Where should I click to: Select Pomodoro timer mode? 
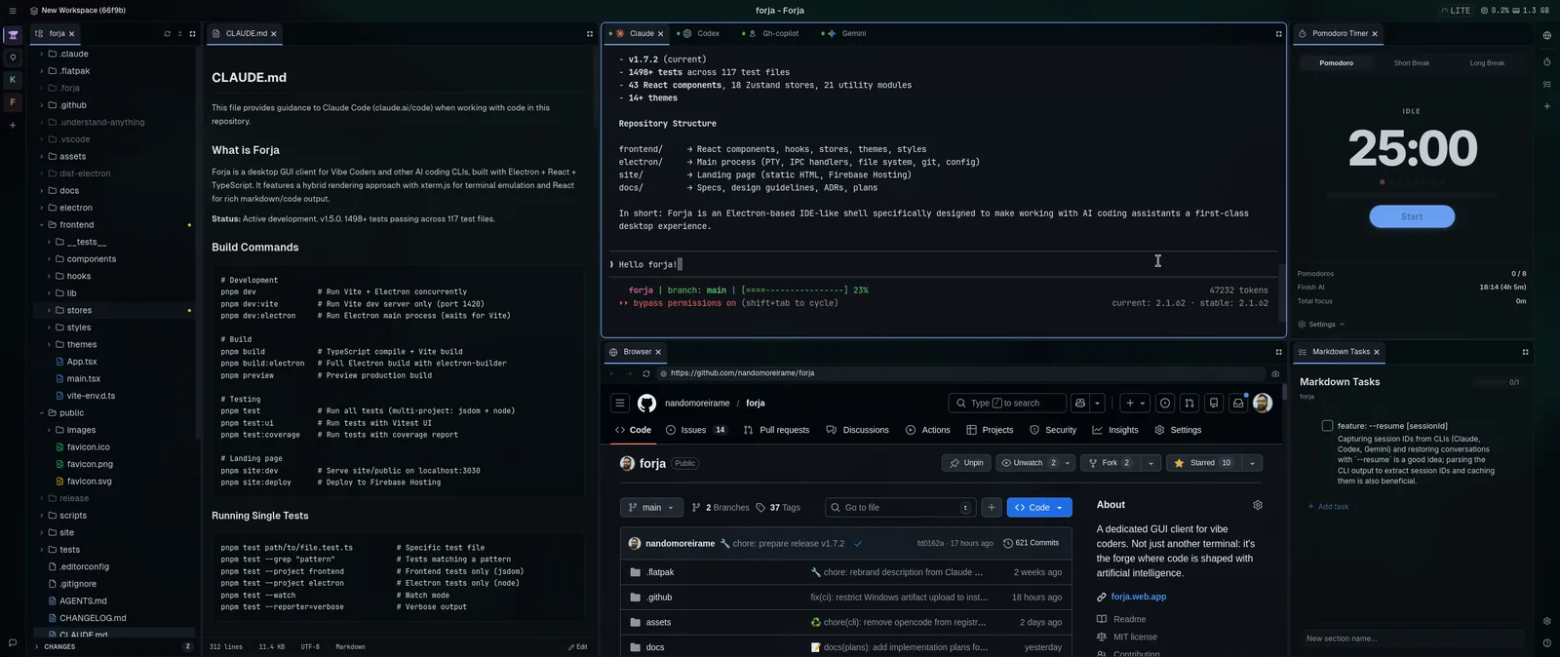coord(1336,62)
